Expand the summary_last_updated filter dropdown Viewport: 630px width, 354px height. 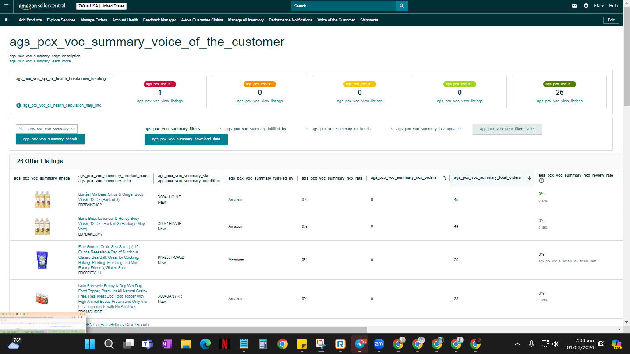[426, 129]
